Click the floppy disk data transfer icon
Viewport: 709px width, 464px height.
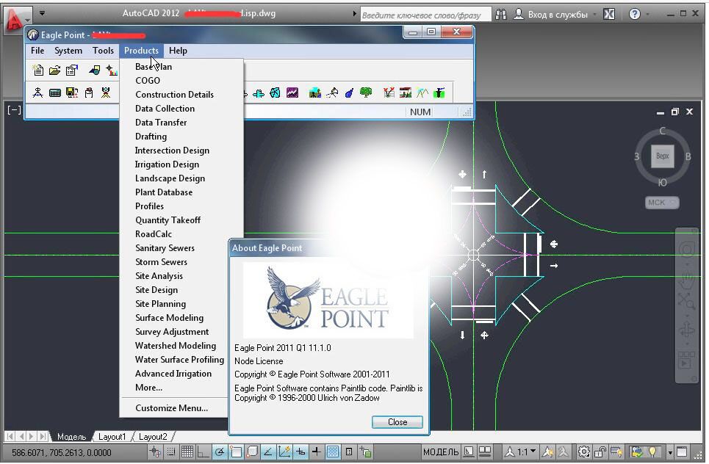click(x=72, y=93)
